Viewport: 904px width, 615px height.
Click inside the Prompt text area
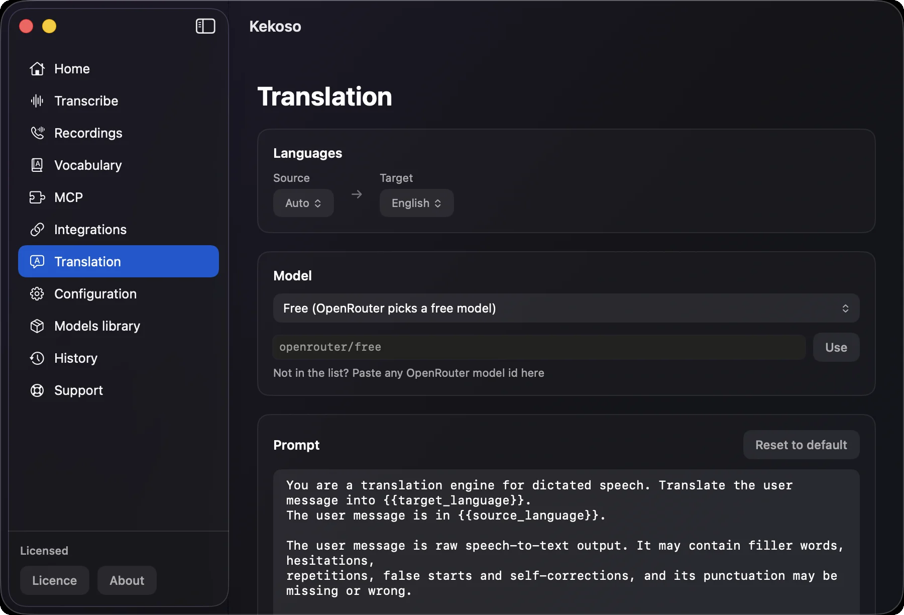[566, 542]
